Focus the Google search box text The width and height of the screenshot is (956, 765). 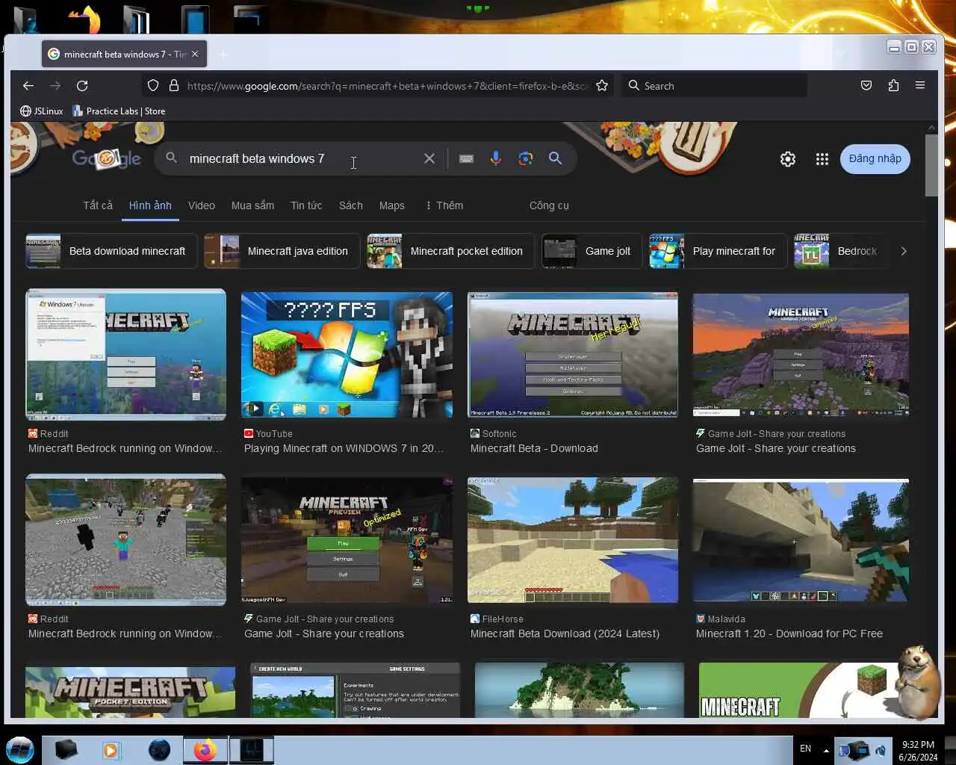(x=257, y=158)
